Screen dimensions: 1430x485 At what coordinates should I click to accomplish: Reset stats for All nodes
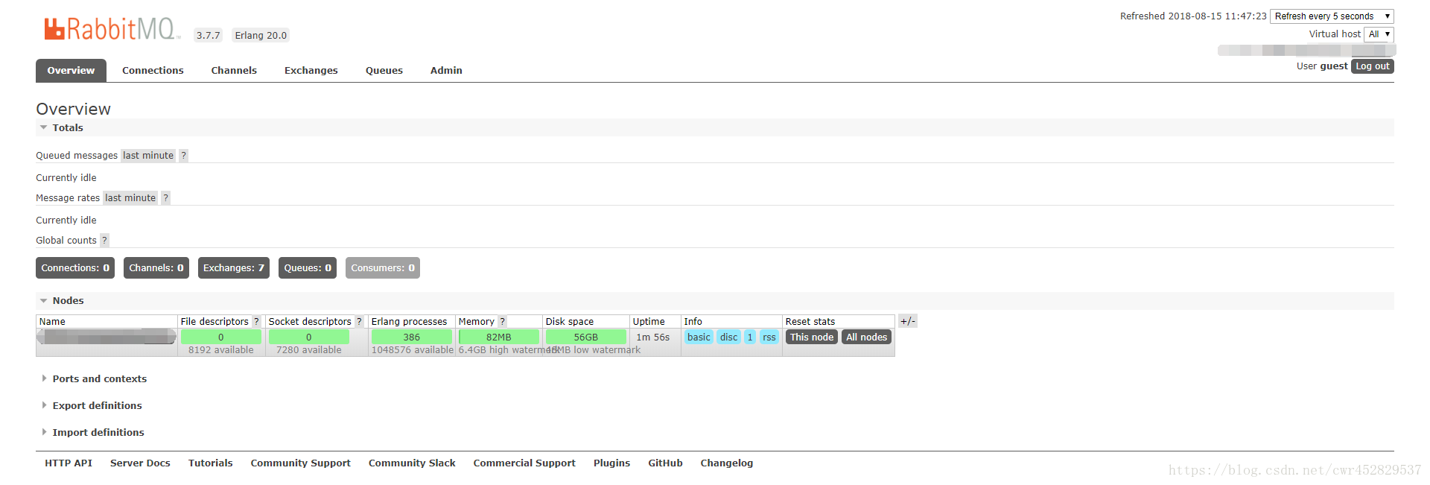(867, 337)
